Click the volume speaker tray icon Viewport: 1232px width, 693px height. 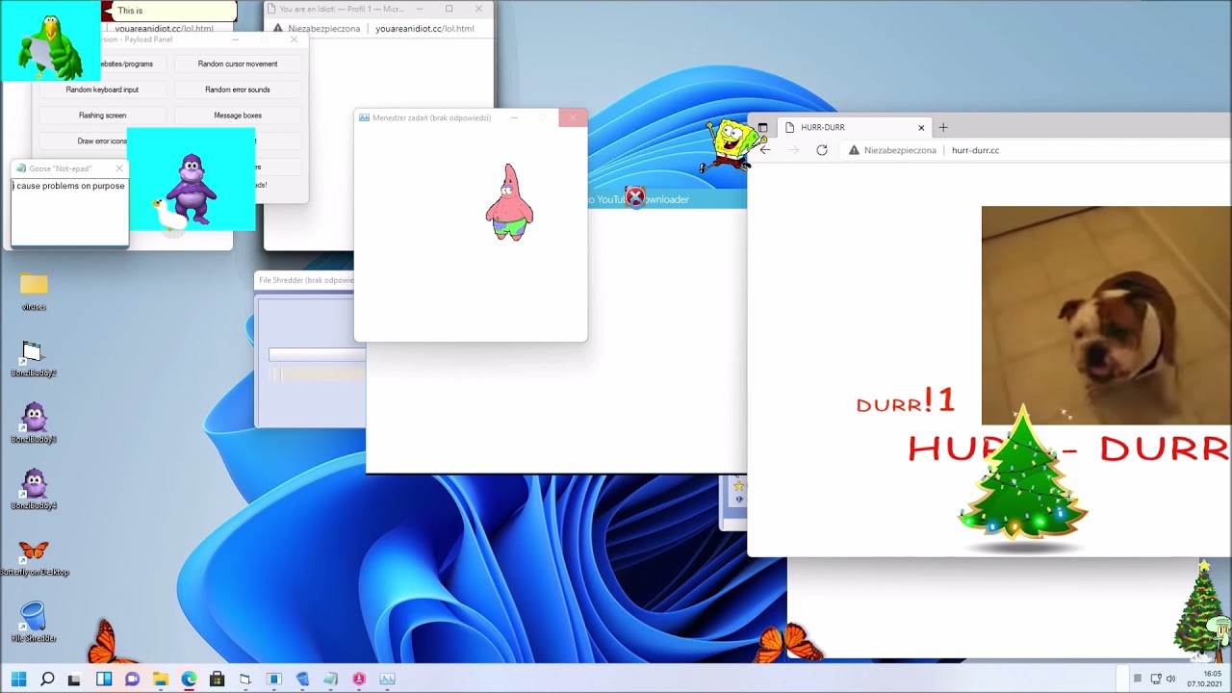(1170, 679)
